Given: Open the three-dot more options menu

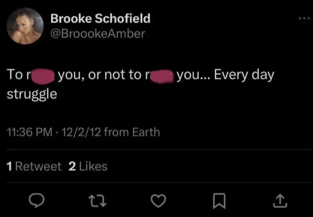Looking at the screenshot, I should tap(304, 18).
